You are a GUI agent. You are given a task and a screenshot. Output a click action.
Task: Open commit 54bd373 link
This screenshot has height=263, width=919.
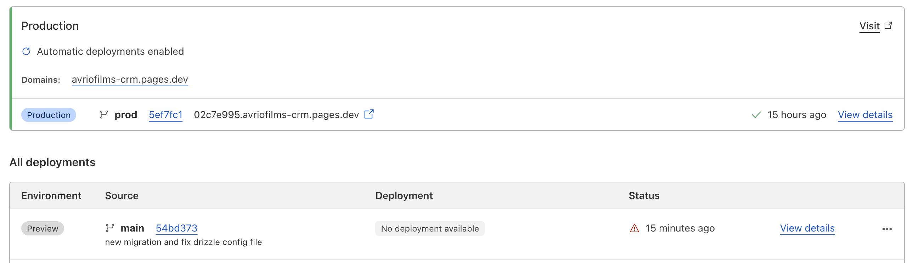coord(176,228)
